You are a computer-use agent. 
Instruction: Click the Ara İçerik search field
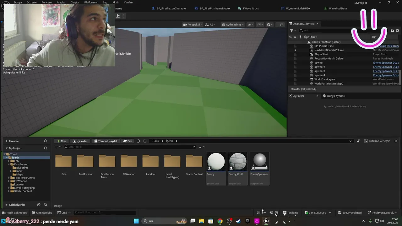tap(130, 147)
